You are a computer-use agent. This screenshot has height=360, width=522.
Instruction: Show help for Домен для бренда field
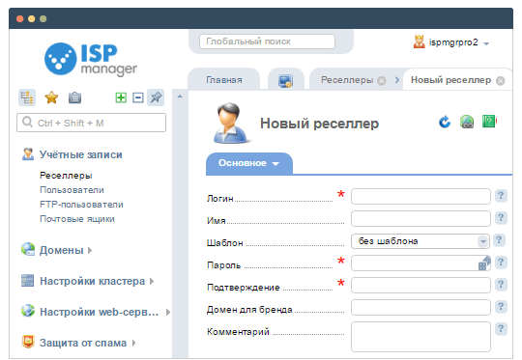point(501,307)
